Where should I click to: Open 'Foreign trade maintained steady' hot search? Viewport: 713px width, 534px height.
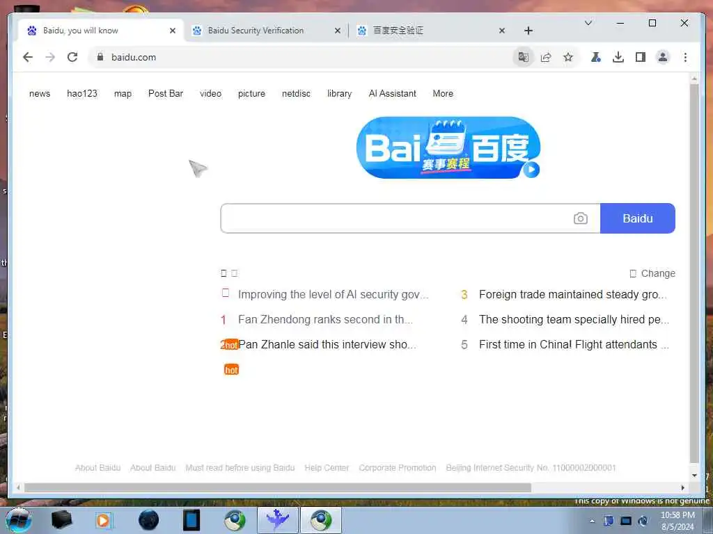coord(572,294)
